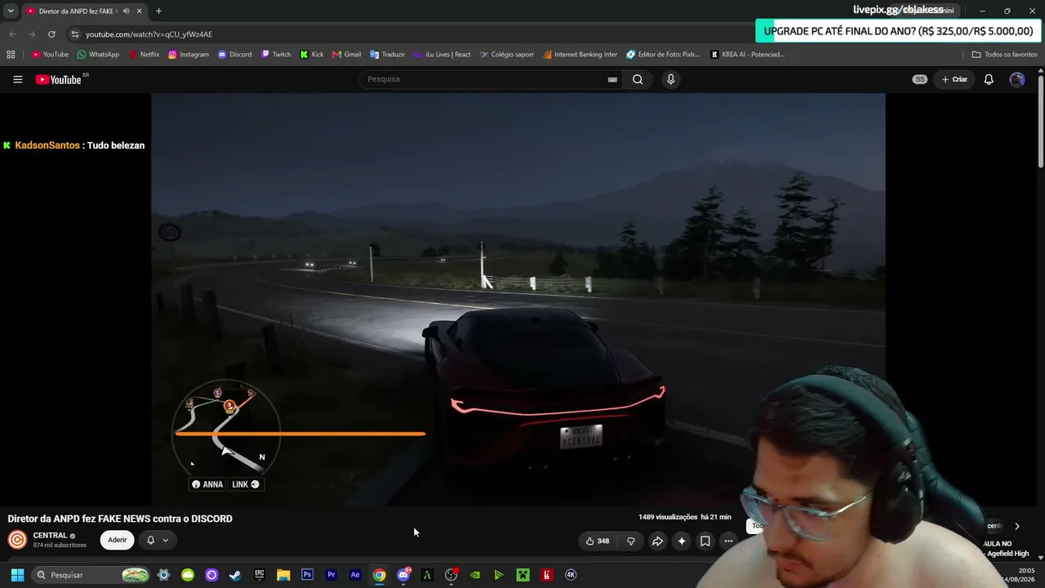Share the video using the arrow icon
The image size is (1045, 588).
tap(657, 541)
